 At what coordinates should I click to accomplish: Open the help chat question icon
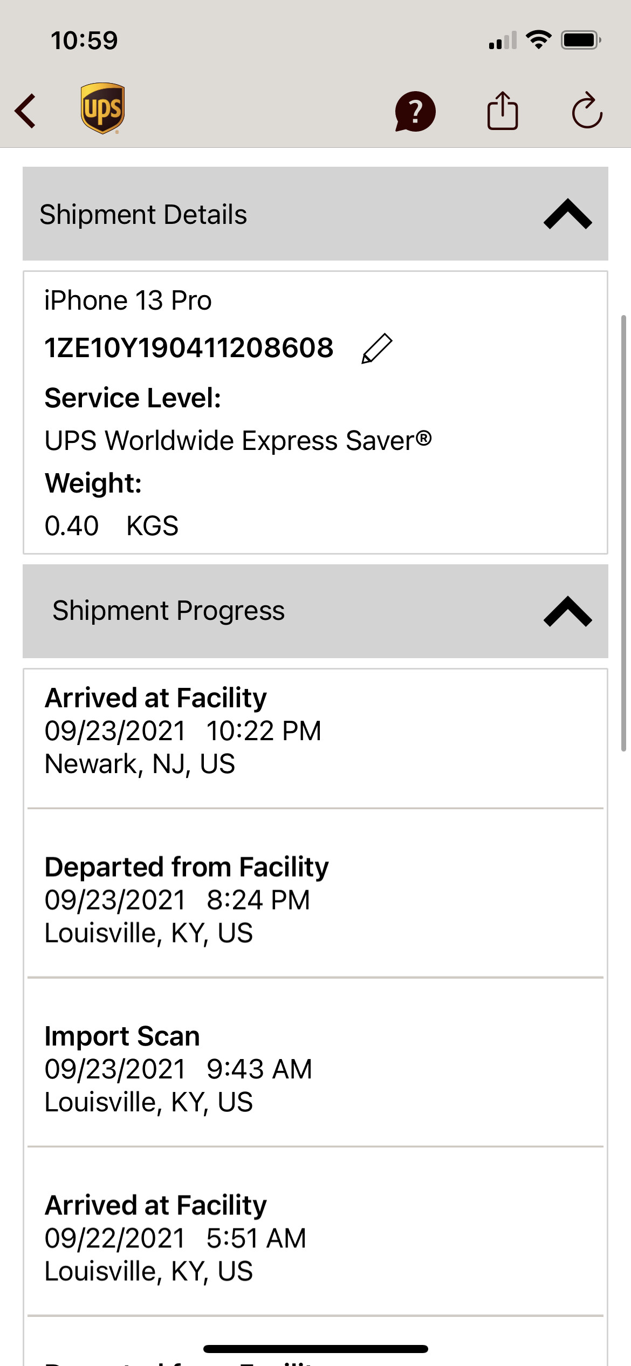[x=415, y=111]
